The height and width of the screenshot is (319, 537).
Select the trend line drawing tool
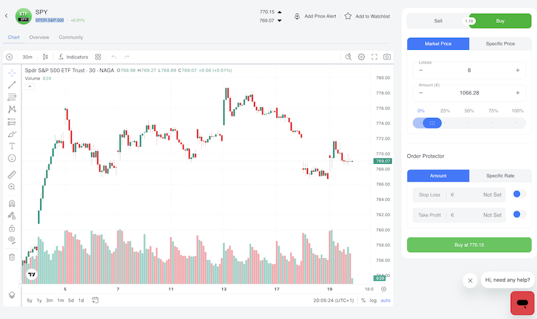(x=12, y=85)
